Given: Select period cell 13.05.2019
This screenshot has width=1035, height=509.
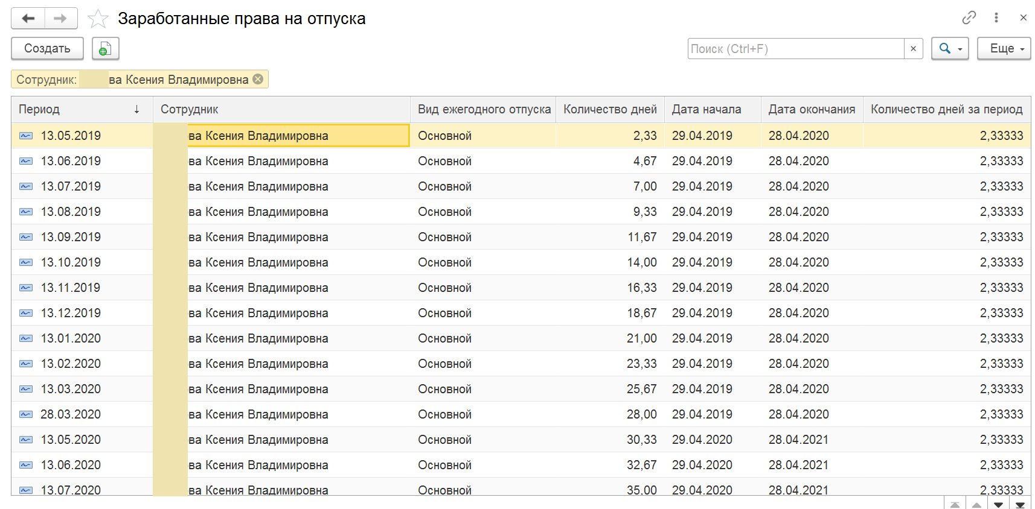Looking at the screenshot, I should coord(71,136).
